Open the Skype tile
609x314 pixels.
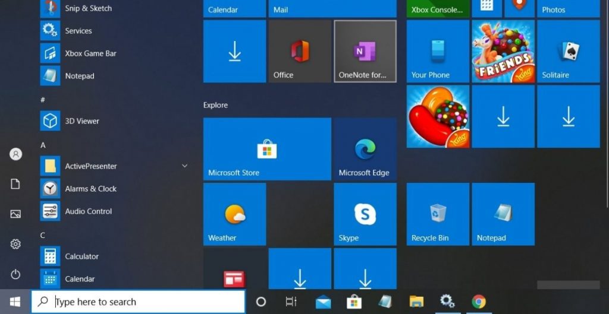365,214
